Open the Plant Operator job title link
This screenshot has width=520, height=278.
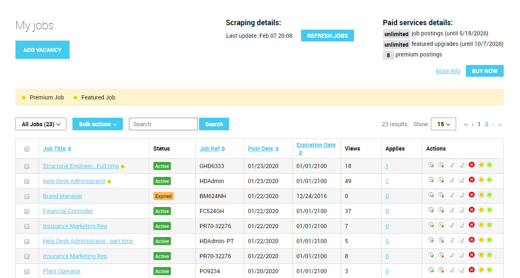click(62, 271)
